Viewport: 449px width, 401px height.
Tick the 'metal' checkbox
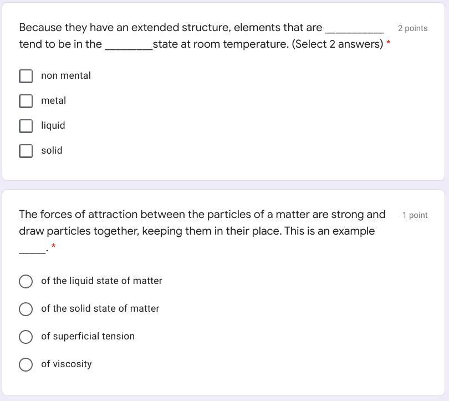26,101
